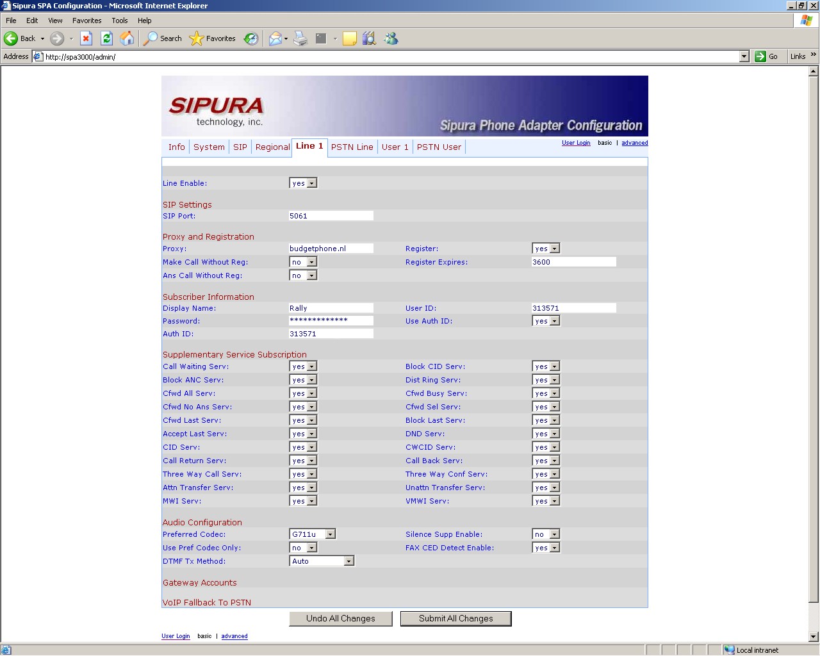Click the Research books icon

[x=370, y=38]
